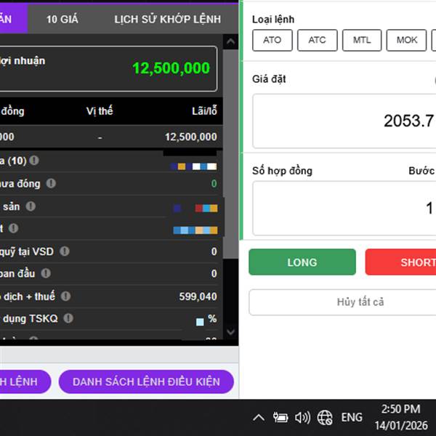Click the info icon next to 'ưa đóng'
The image size is (436, 436).
click(x=51, y=183)
